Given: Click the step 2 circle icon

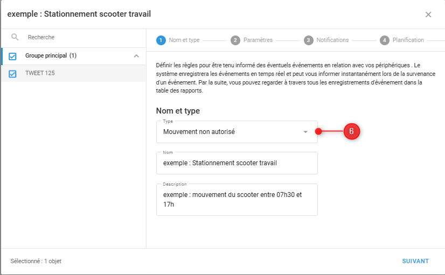Looking at the screenshot, I should pos(235,40).
